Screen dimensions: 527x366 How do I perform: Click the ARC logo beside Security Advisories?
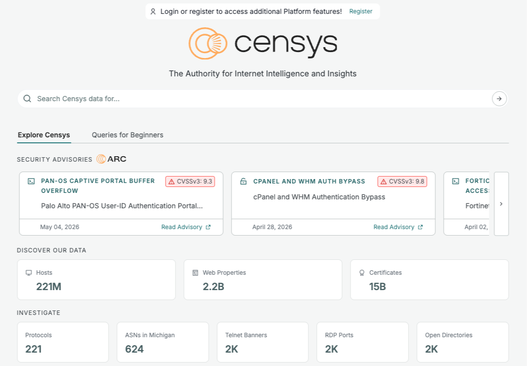tap(111, 159)
